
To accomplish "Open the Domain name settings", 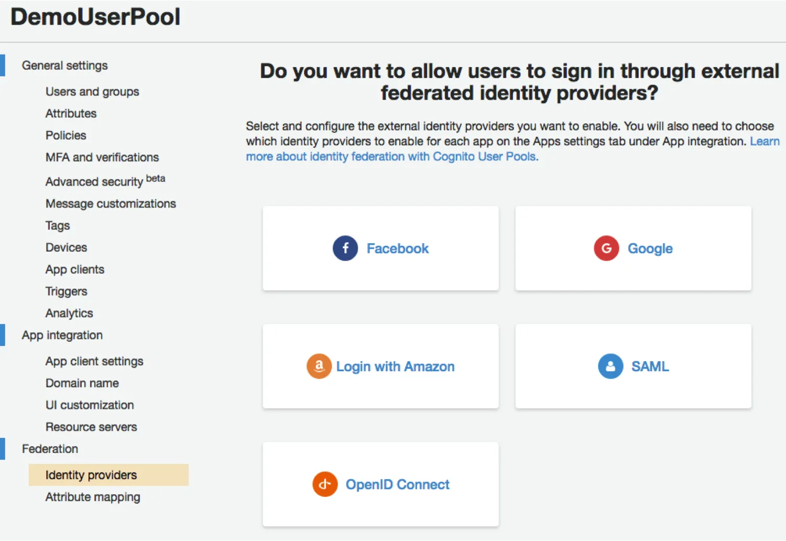I will coord(82,383).
